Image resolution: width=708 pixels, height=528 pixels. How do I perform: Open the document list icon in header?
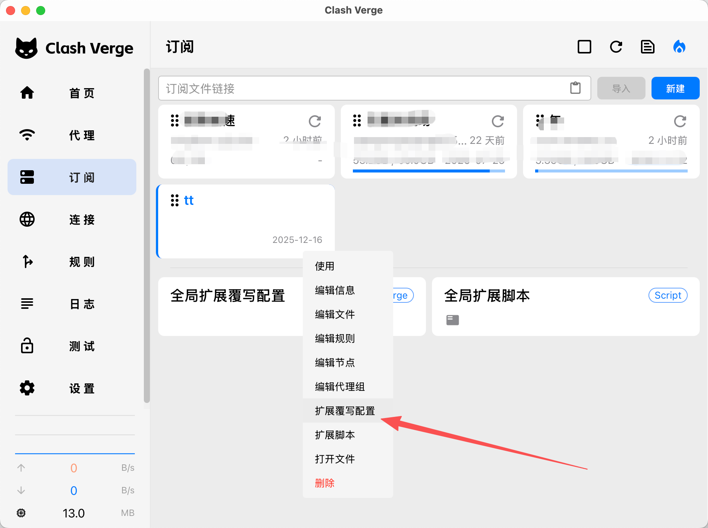(x=647, y=47)
